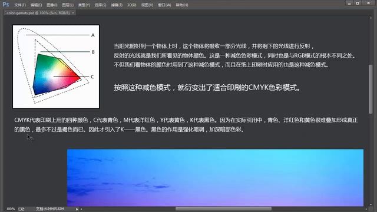Click the vertical scrollbar thumb

tap(371, 89)
